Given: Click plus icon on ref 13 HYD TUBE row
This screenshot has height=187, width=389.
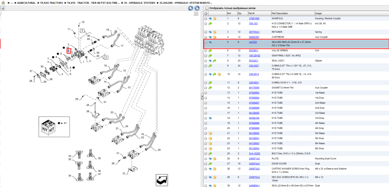Looking at the screenshot, I should [205, 93].
